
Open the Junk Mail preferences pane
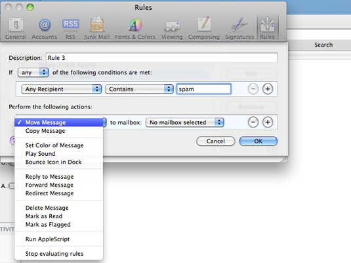point(96,28)
